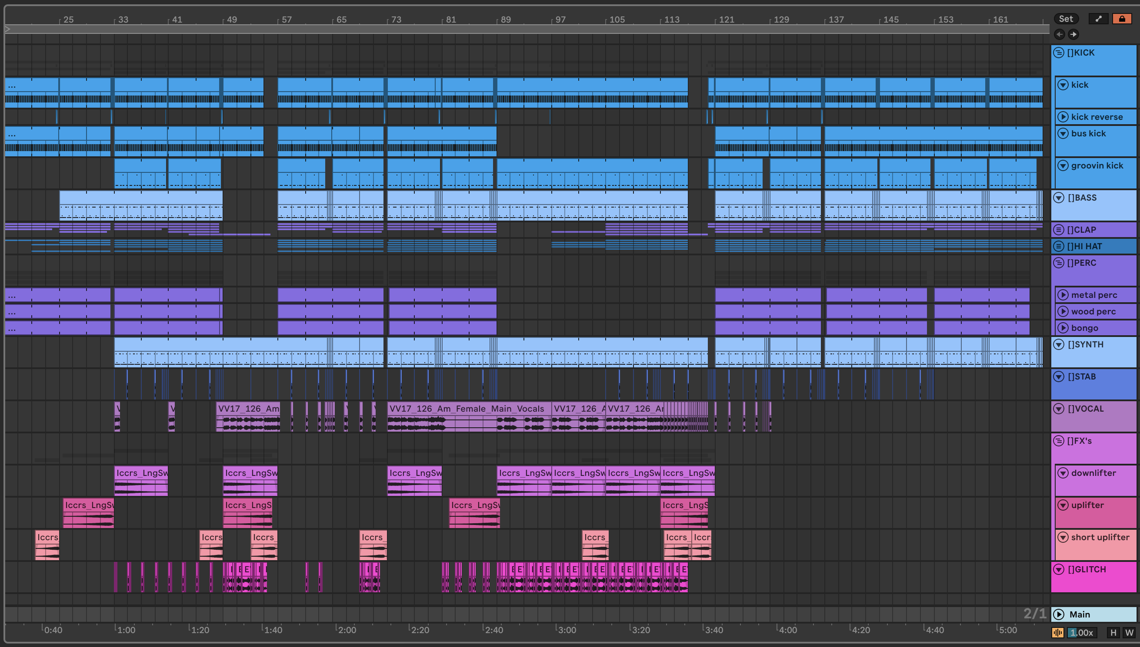
Task: Fold the []PERC group icon
Action: (x=1059, y=263)
